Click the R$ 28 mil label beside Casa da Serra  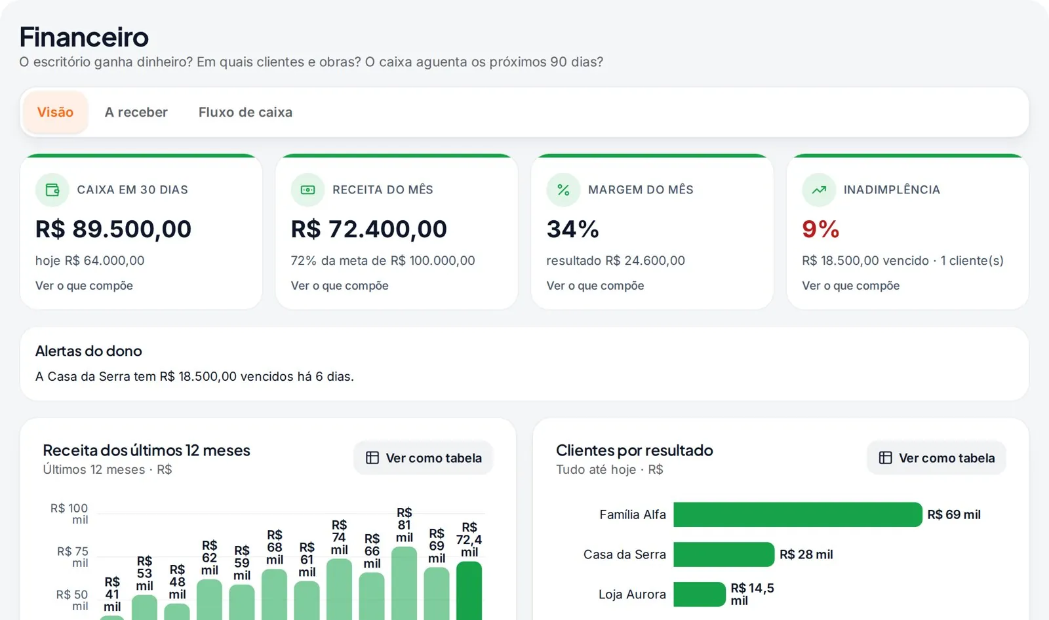click(x=806, y=554)
